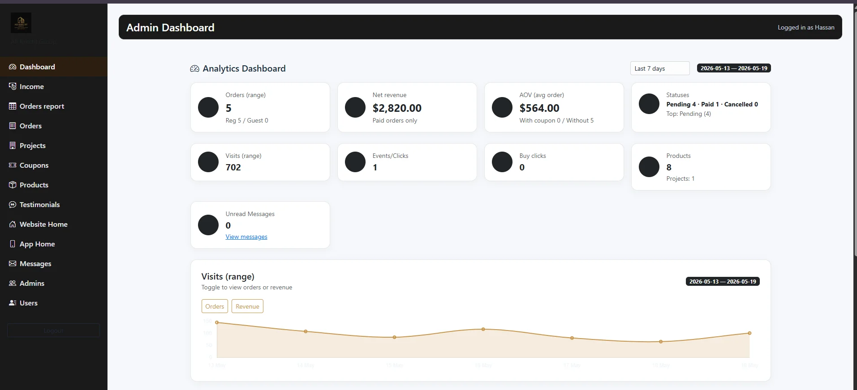Click the Orders (range) card circle icon
Screen dimensions: 857x390
pos(208,107)
